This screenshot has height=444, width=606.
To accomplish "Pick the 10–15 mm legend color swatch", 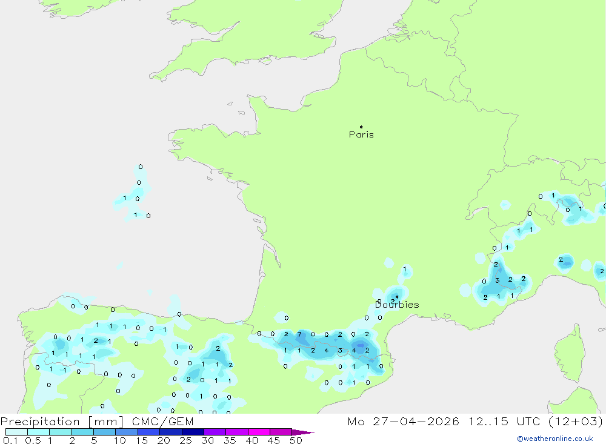I will (x=127, y=432).
